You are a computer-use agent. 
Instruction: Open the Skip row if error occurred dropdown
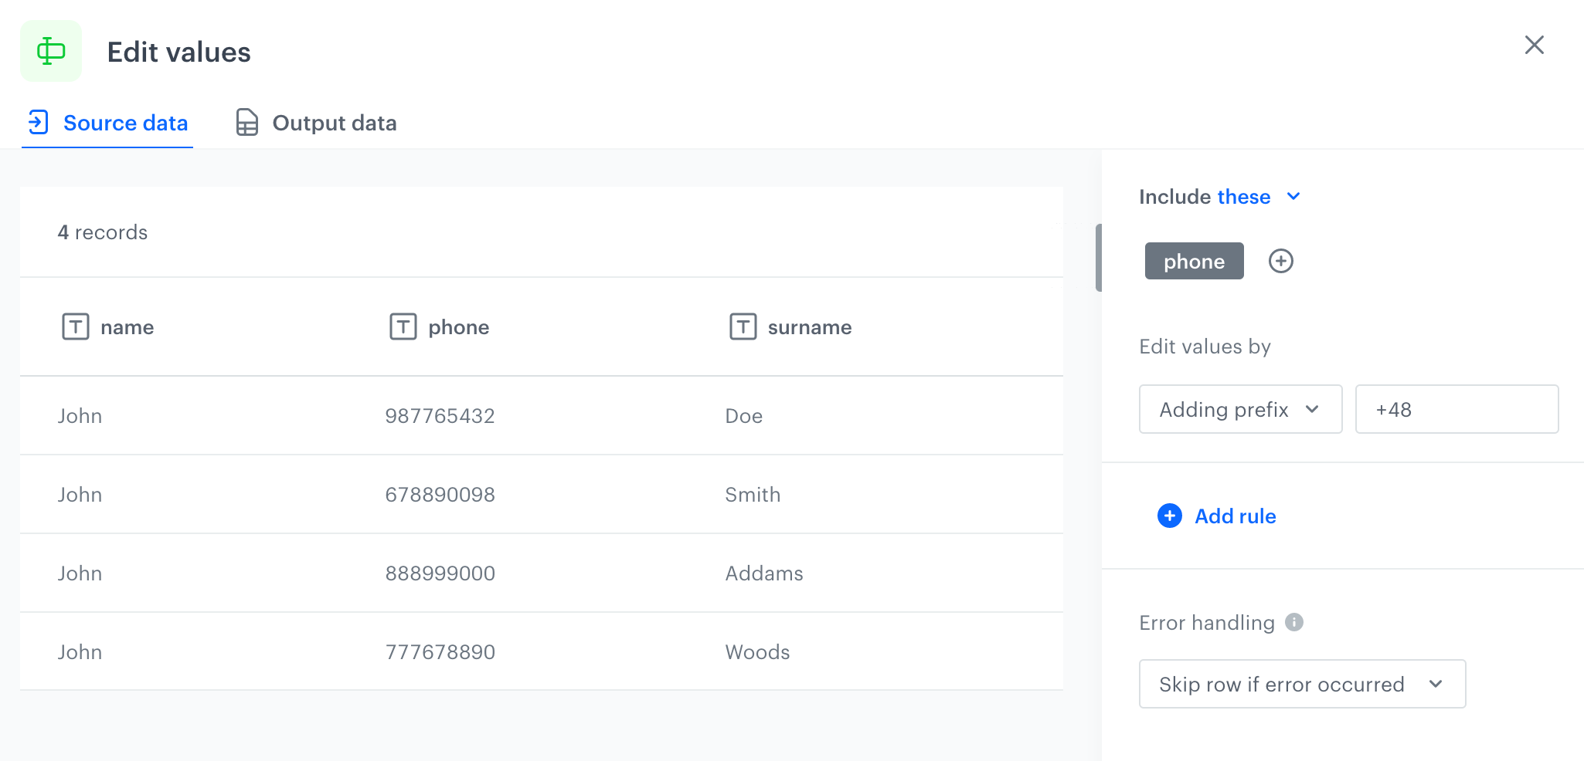[x=1301, y=684]
